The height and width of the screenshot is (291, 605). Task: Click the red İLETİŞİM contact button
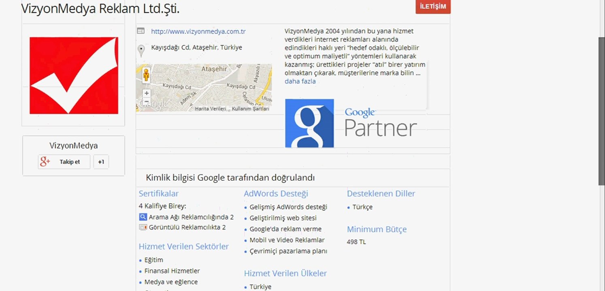click(433, 6)
